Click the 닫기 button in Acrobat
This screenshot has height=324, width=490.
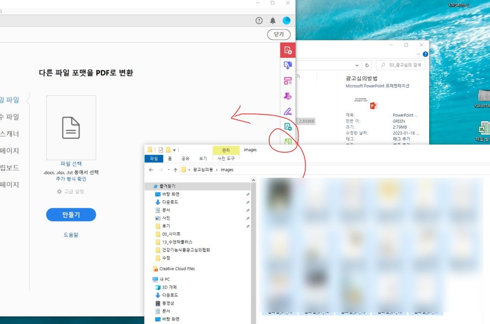coord(279,34)
